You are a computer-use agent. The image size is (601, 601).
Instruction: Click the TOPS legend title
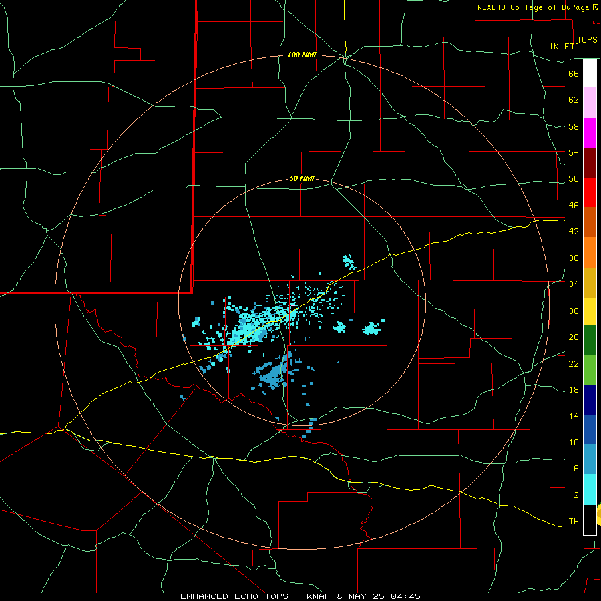[587, 40]
